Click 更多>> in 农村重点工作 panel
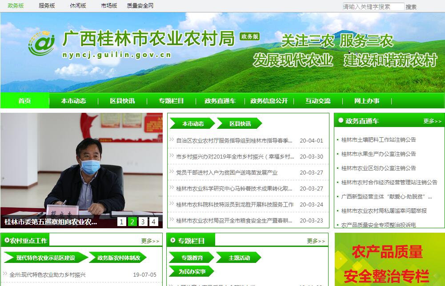Image resolution: width=445 pixels, height=286 pixels. coord(150,241)
